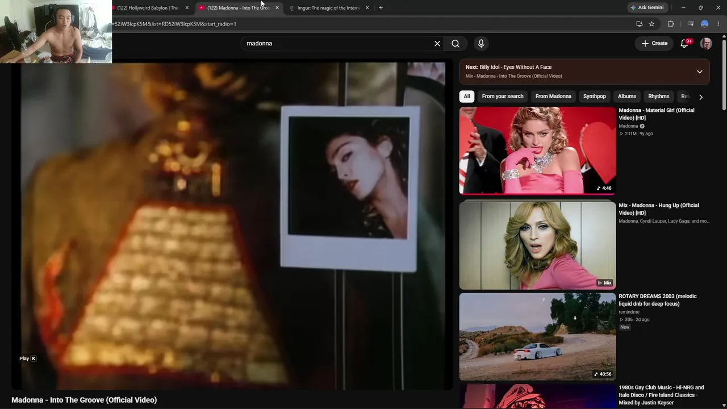The image size is (727, 409).
Task: Click the 'New' badge under ROTARY DREAMS
Action: point(625,327)
